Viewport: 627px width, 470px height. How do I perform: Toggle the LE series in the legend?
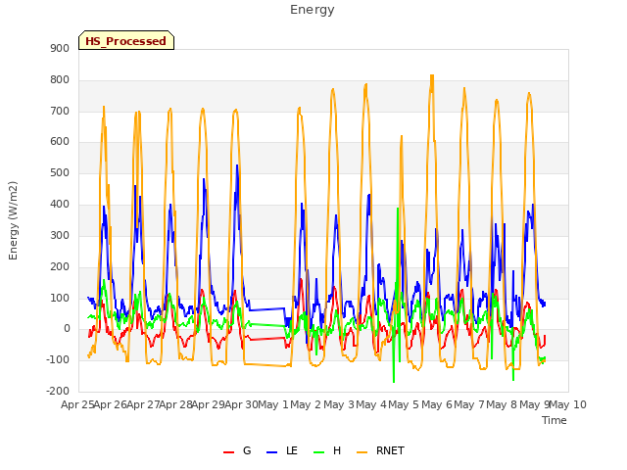(x=292, y=450)
